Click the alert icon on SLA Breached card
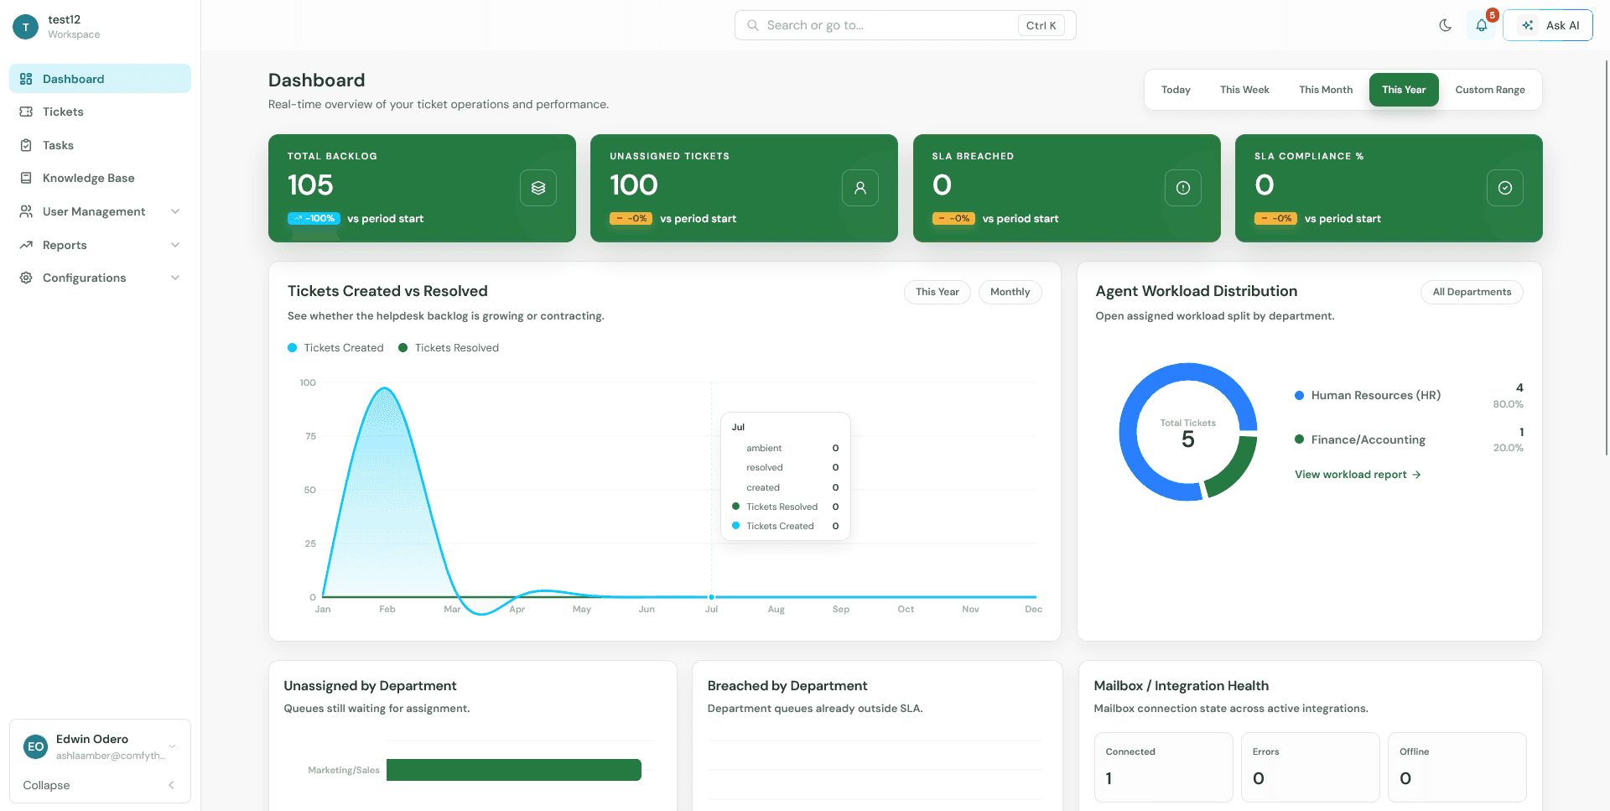The height and width of the screenshot is (811, 1610). (x=1183, y=188)
